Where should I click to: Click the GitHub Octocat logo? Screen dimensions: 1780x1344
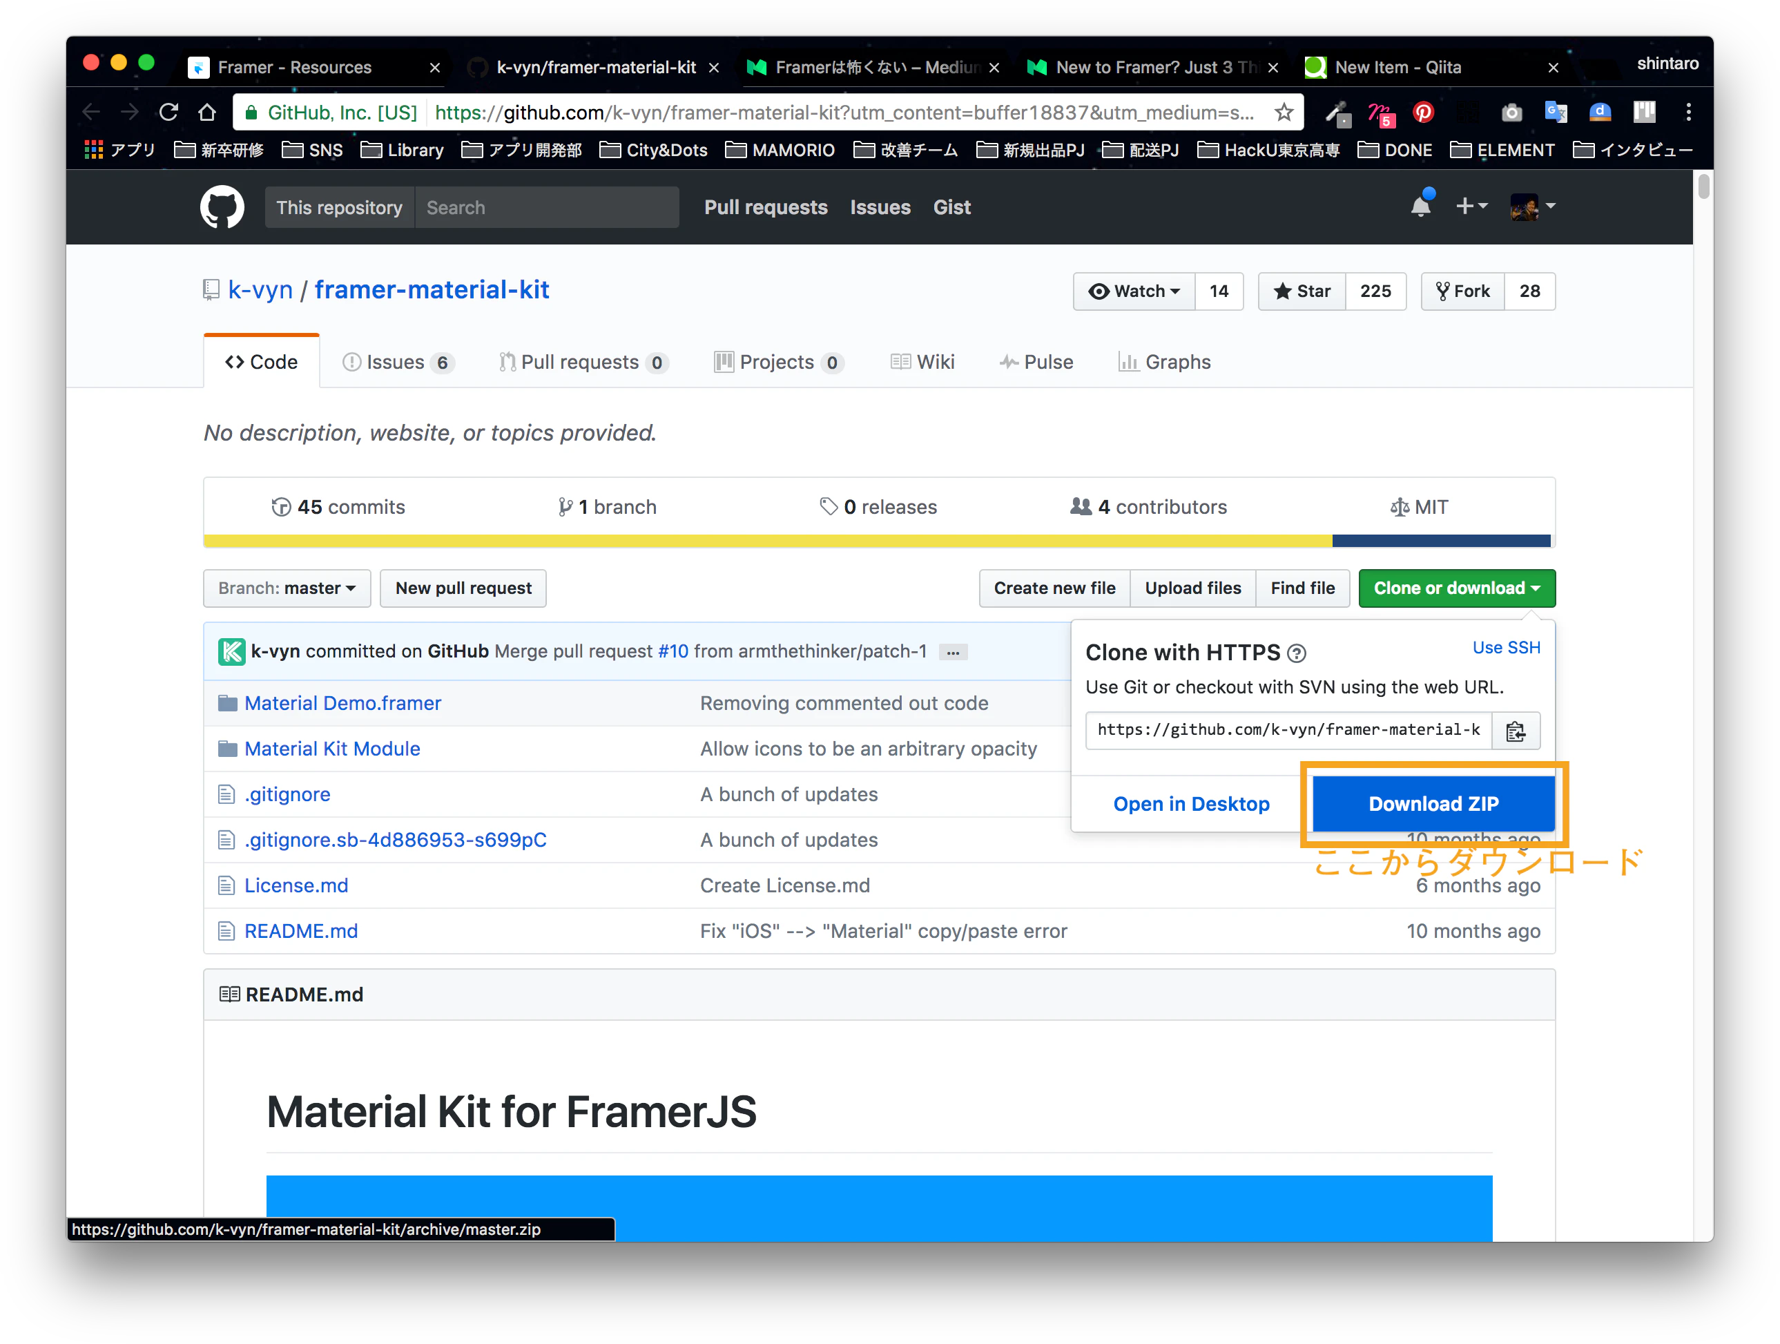pos(222,207)
